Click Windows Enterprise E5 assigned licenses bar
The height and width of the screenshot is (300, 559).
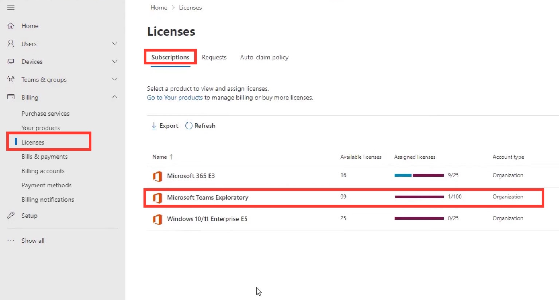419,218
